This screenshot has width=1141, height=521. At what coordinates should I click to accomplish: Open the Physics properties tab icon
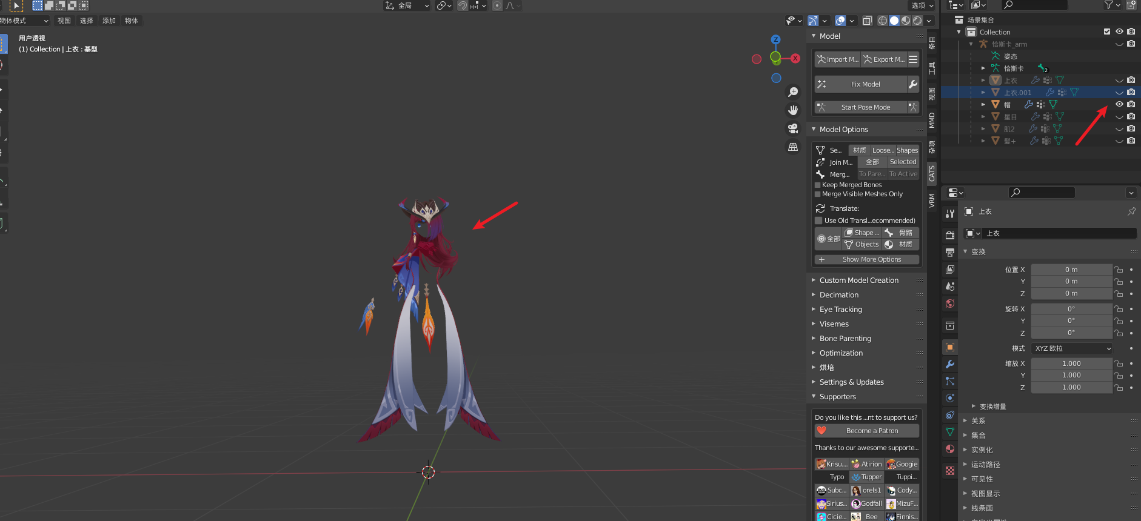point(950,398)
